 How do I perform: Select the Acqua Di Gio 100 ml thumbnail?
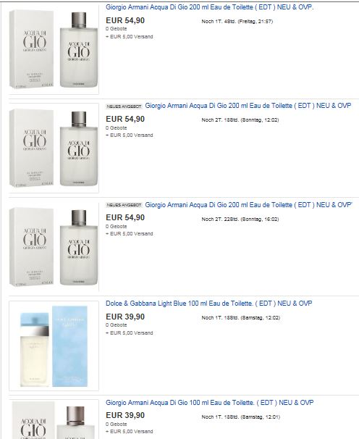pos(54,419)
